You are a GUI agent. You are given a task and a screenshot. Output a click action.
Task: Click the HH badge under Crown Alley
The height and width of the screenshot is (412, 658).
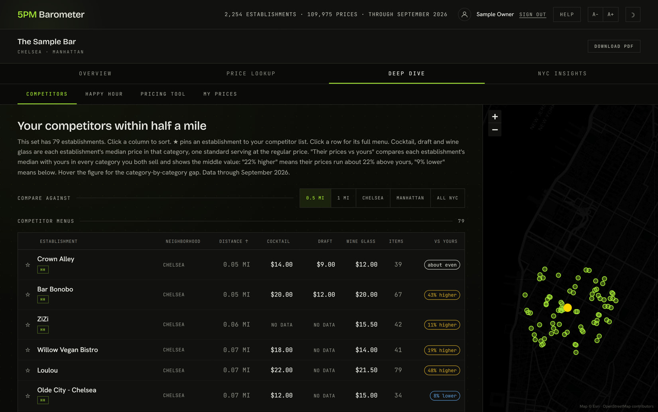(x=43, y=270)
